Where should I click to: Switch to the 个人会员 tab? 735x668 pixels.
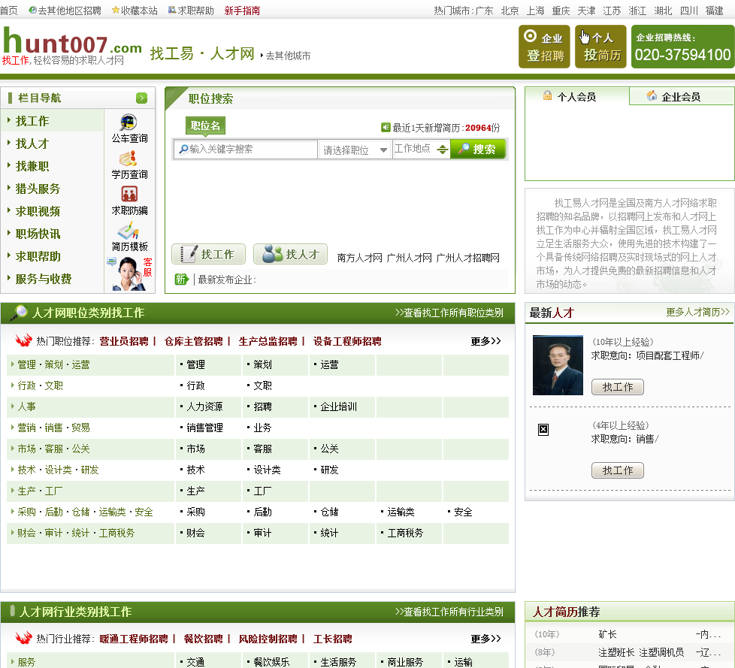[x=576, y=97]
